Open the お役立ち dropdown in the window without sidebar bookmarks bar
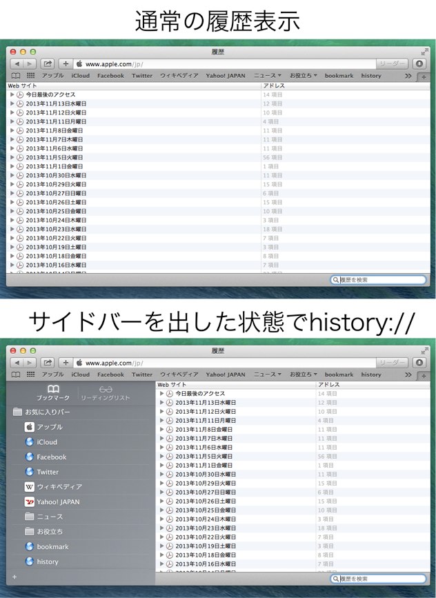 click(304, 75)
